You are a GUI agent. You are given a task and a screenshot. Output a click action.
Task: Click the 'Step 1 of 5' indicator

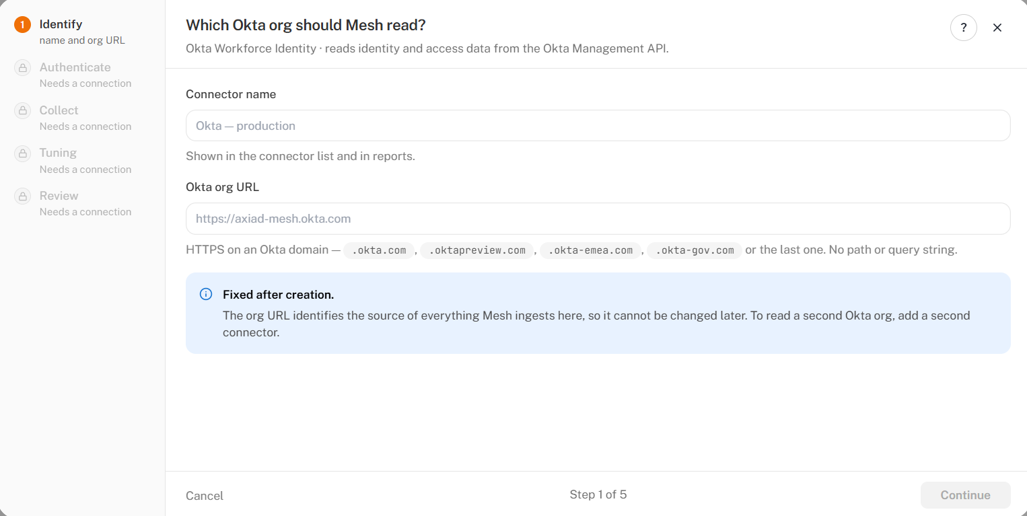pos(598,494)
